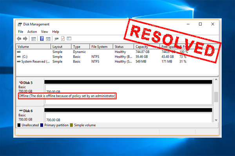Sort by Status column header
235x156 pixels.
tap(123, 46)
